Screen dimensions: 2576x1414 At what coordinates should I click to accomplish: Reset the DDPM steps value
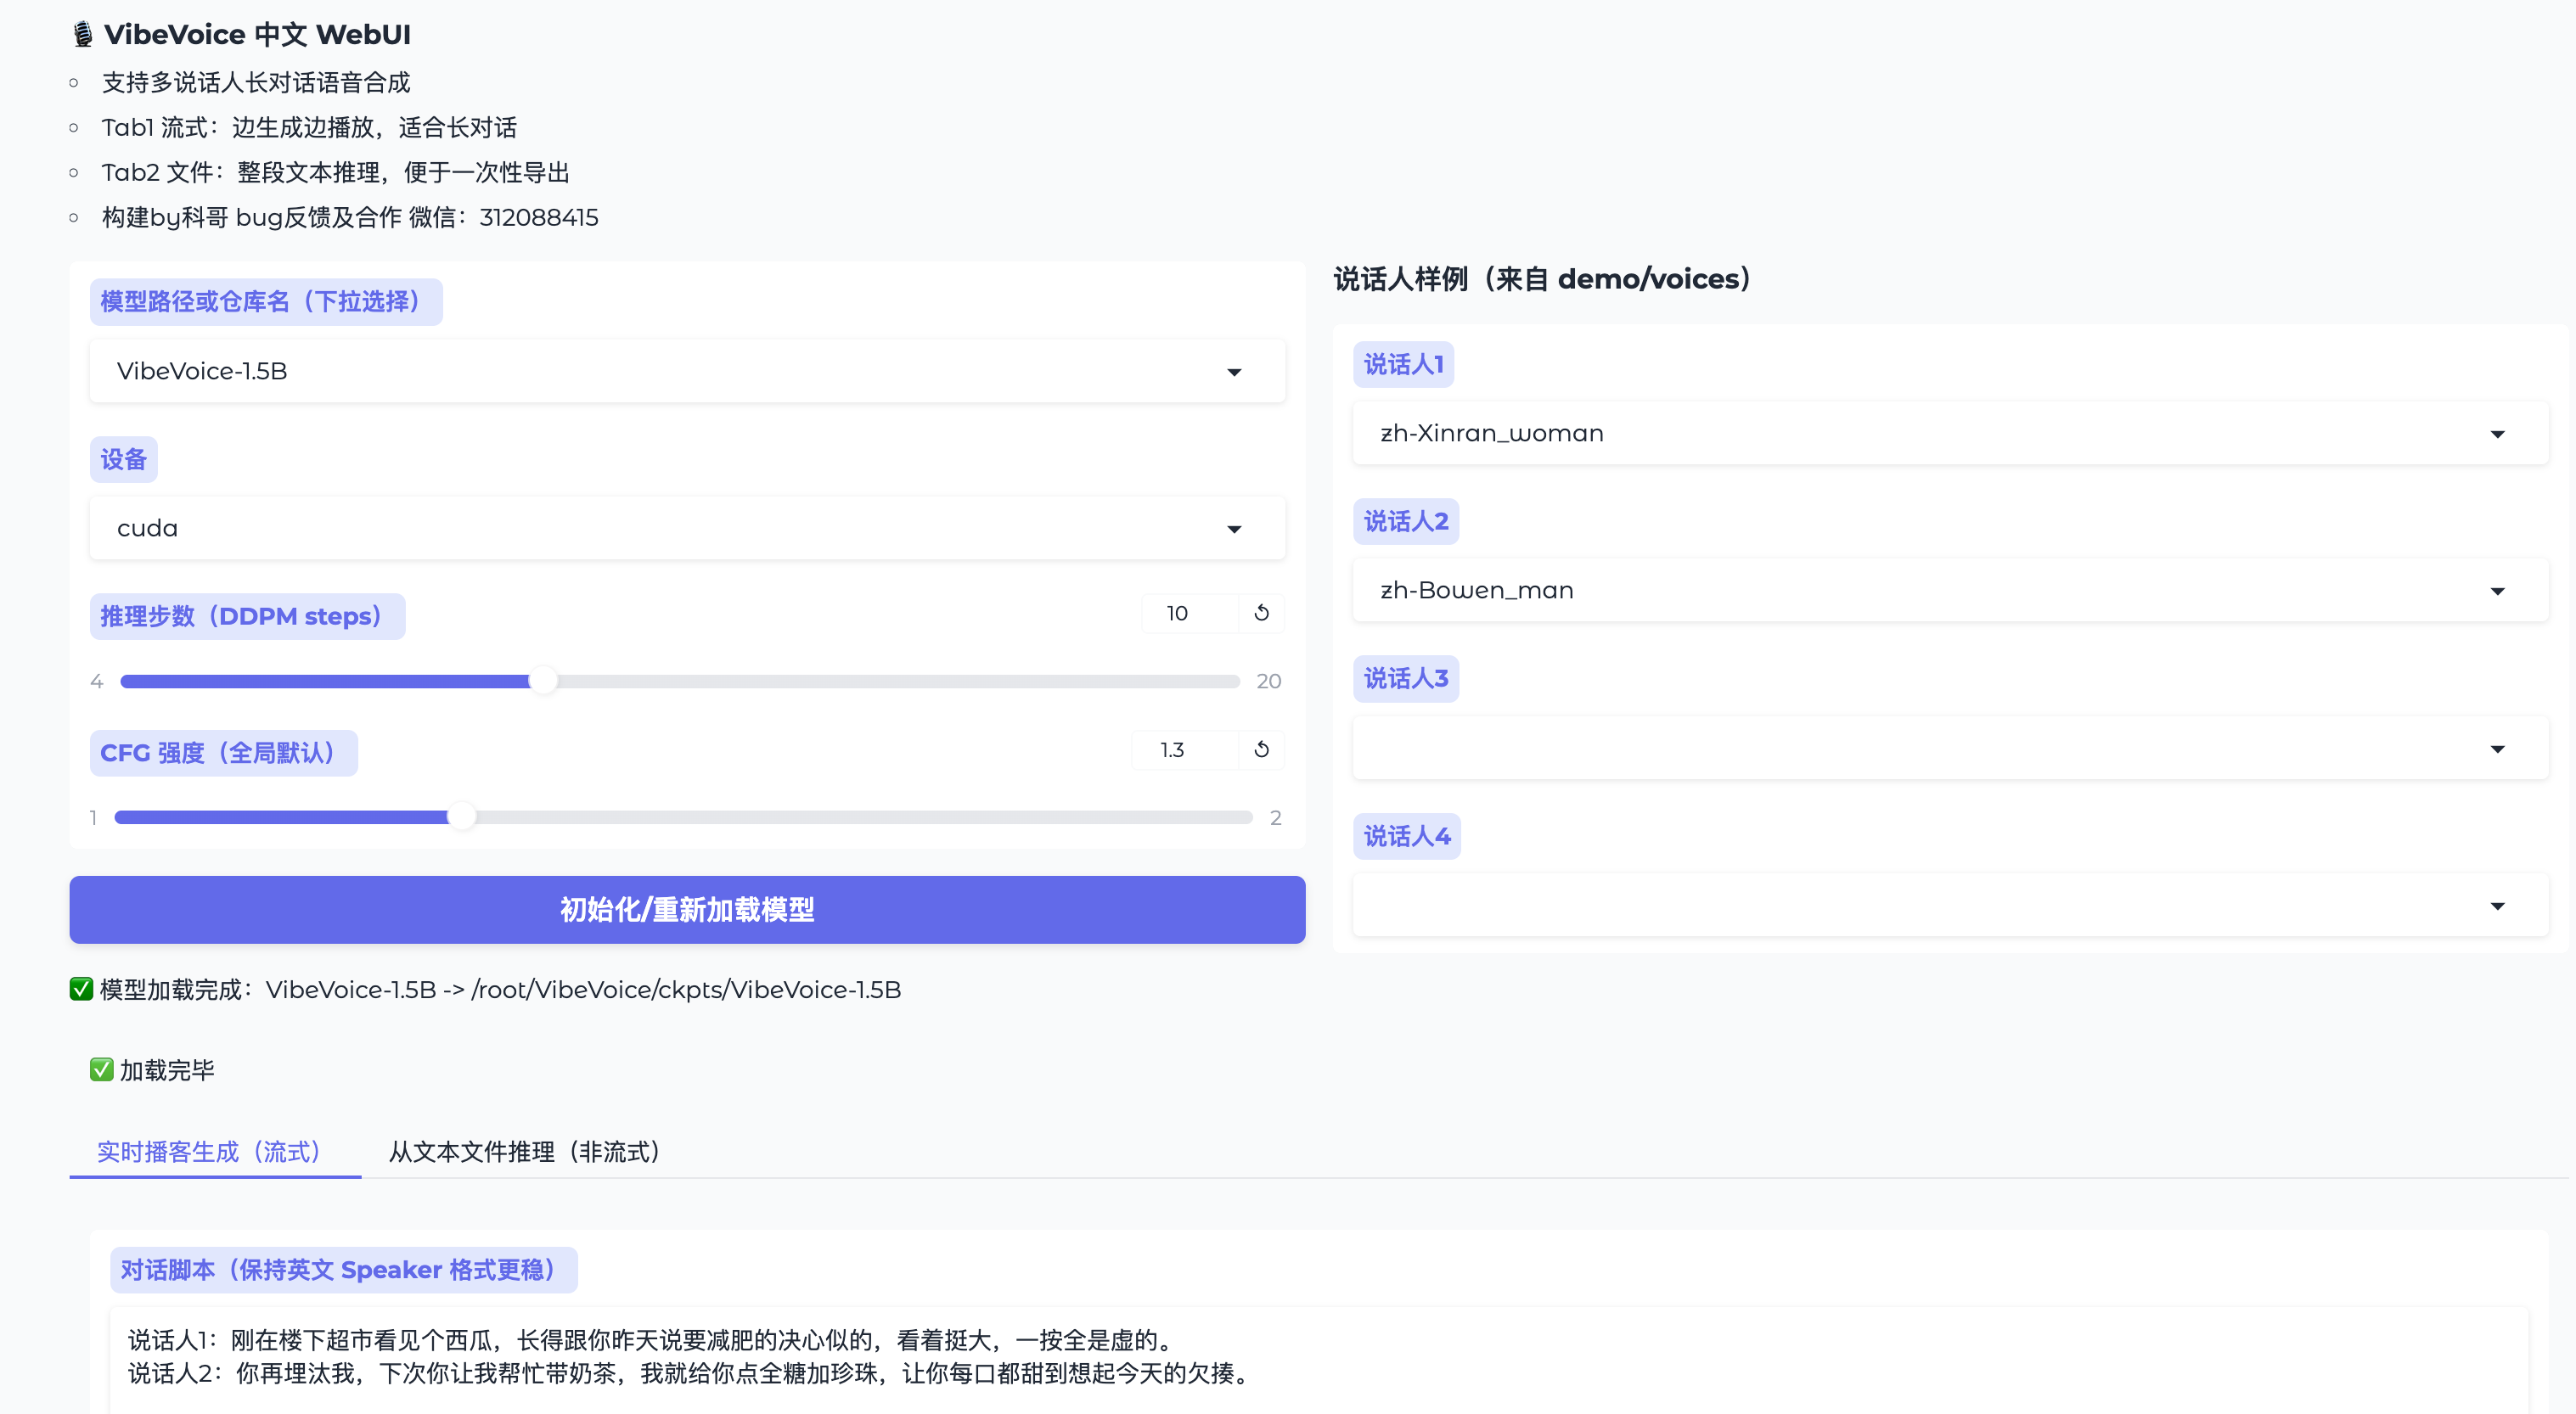tap(1261, 613)
